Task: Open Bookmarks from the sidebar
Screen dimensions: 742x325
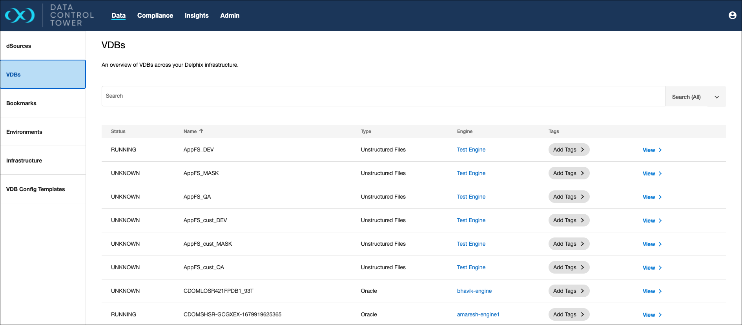Action: click(21, 103)
